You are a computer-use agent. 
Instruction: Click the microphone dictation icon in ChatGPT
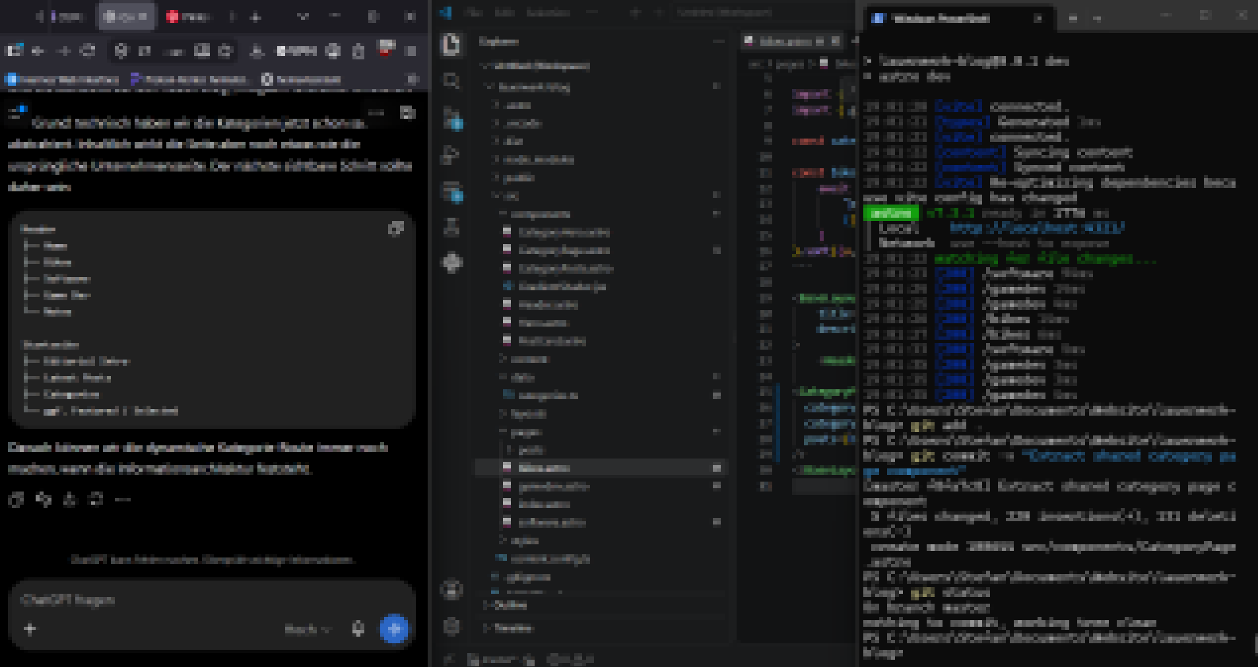click(358, 629)
